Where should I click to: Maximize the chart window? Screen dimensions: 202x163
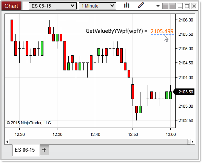pyautogui.click(x=187, y=6)
